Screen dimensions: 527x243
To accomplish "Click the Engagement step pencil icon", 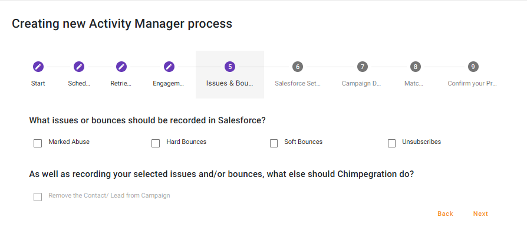I will tap(169, 67).
